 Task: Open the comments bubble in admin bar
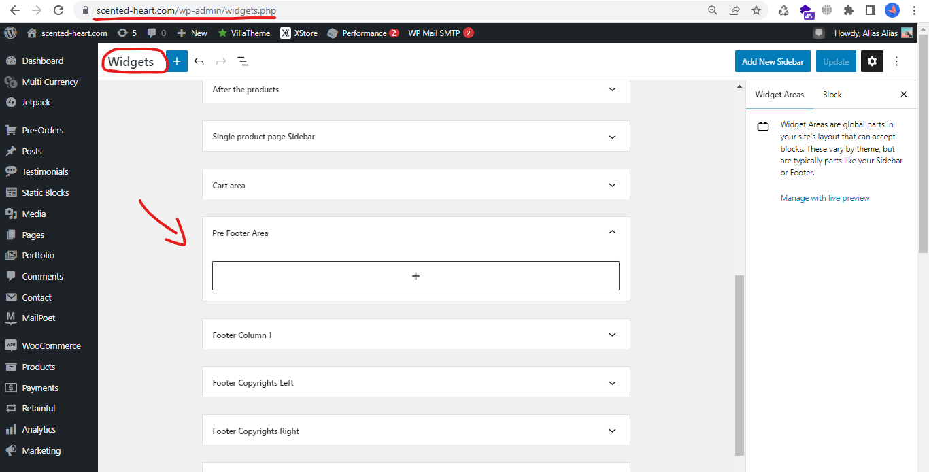click(x=156, y=33)
